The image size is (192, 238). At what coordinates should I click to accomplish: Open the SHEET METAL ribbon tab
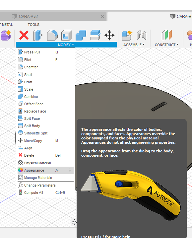(x=6, y=25)
